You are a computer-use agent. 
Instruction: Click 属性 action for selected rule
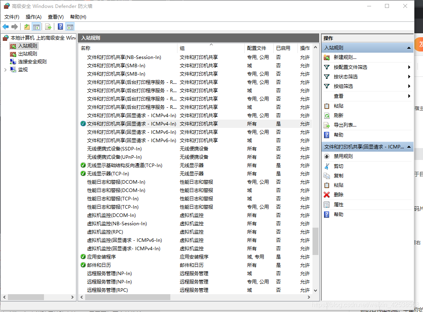338,205
